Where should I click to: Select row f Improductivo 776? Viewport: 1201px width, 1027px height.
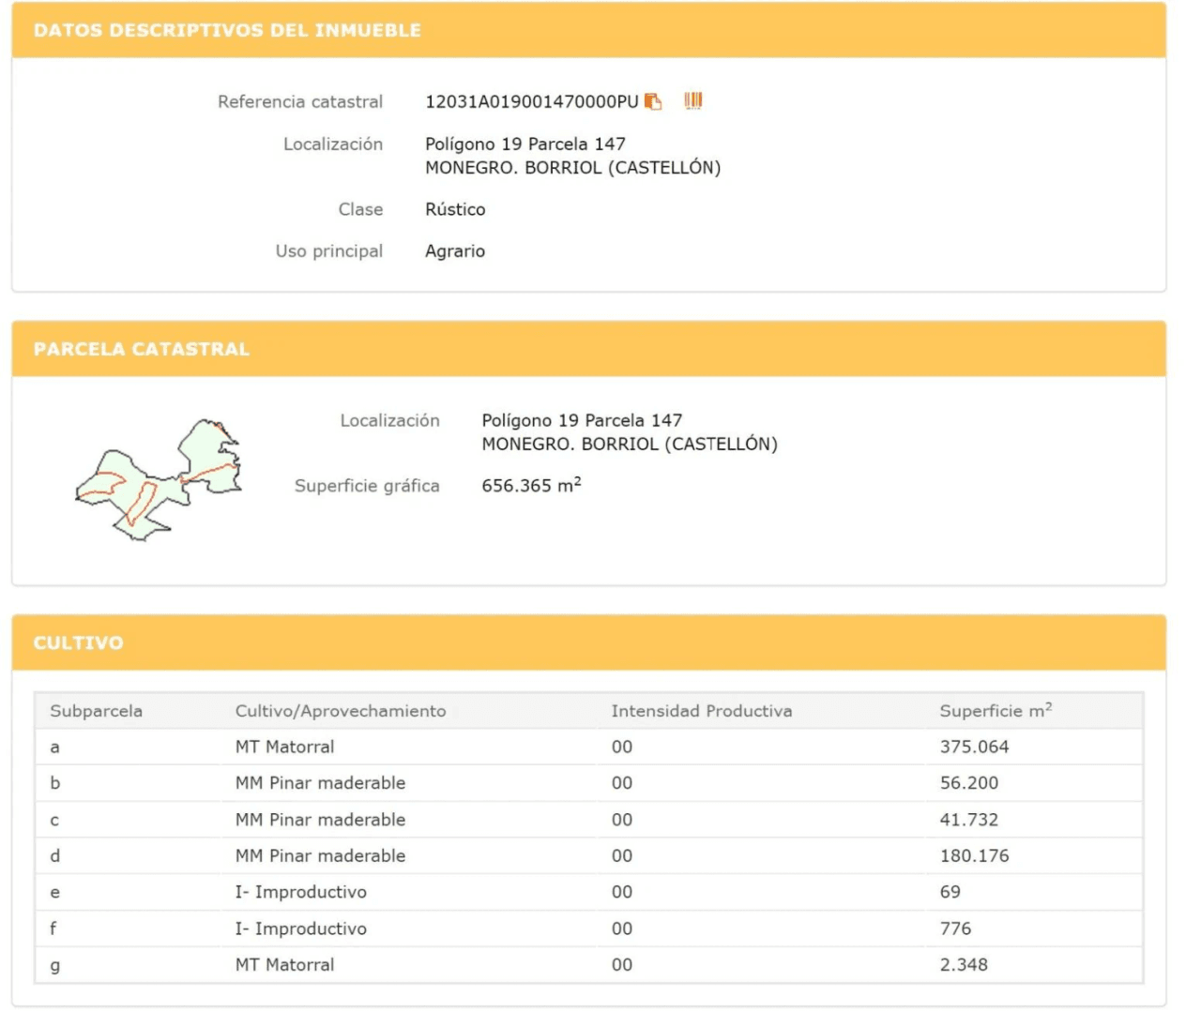coord(588,929)
